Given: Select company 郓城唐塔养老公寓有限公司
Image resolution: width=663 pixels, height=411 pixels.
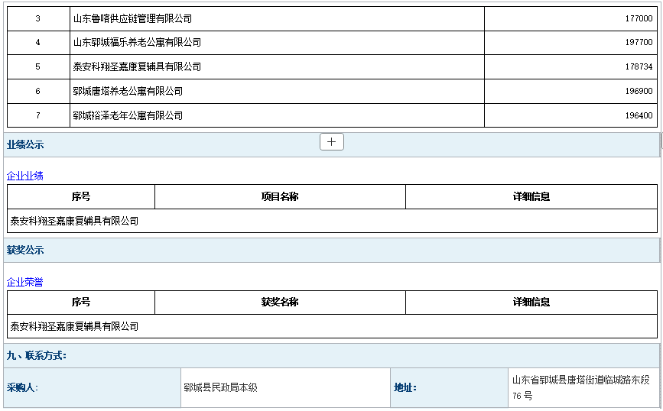Looking at the screenshot, I should coord(128,92).
